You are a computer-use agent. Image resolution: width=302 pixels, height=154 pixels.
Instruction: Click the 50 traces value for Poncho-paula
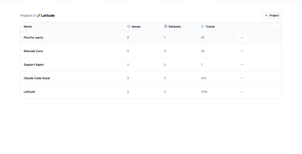pyautogui.click(x=203, y=37)
